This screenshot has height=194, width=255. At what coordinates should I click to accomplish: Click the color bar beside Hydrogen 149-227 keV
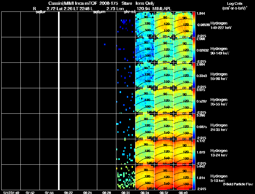tap(194, 24)
